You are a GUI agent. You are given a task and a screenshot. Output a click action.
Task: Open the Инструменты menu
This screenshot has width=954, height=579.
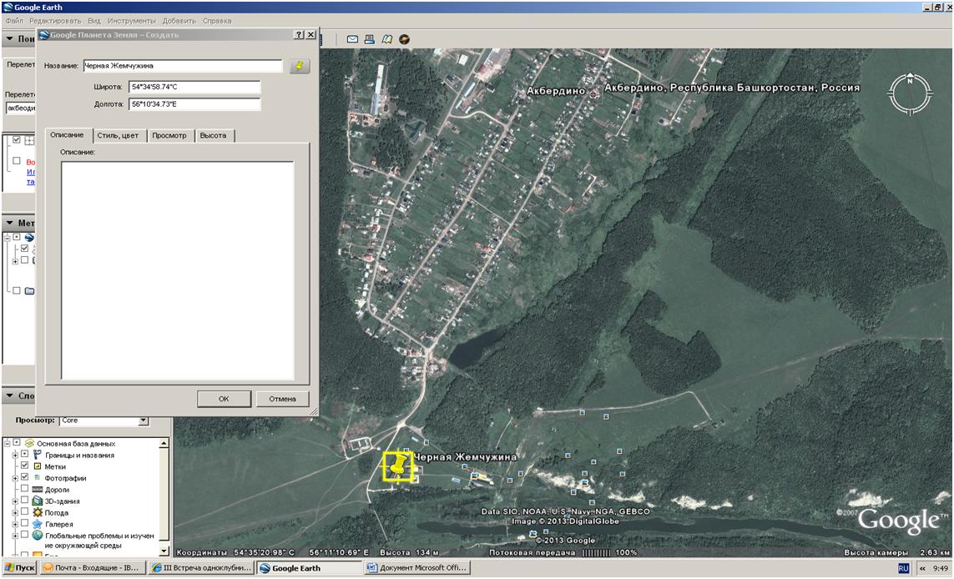[x=131, y=21]
